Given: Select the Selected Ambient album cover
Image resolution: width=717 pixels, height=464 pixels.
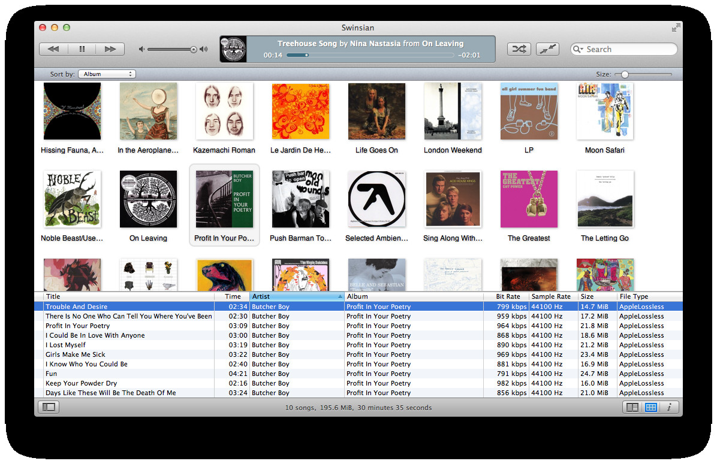Looking at the screenshot, I should pyautogui.click(x=377, y=199).
